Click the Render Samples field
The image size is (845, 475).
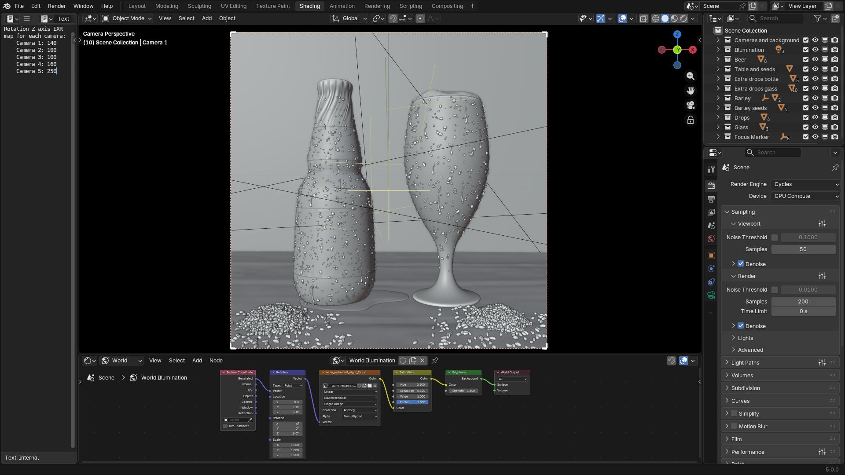tap(803, 302)
